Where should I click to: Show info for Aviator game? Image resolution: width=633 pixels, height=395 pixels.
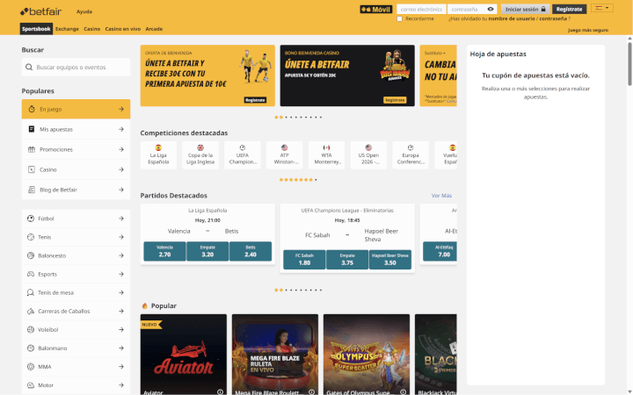tap(220, 391)
